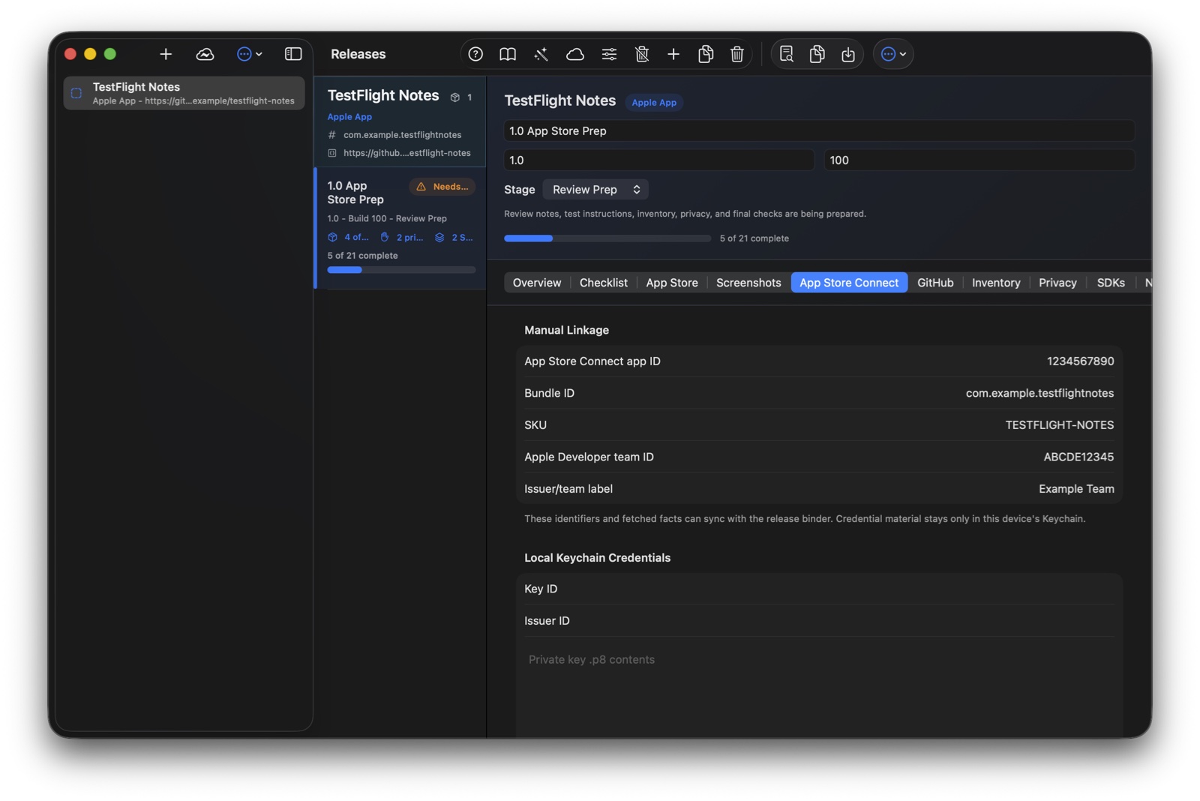Click the Local Keychain Credentials heading
Viewport: 1200px width, 801px height.
tap(597, 558)
